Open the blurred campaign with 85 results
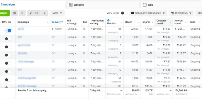This screenshot has width=202, height=99. (21, 29)
